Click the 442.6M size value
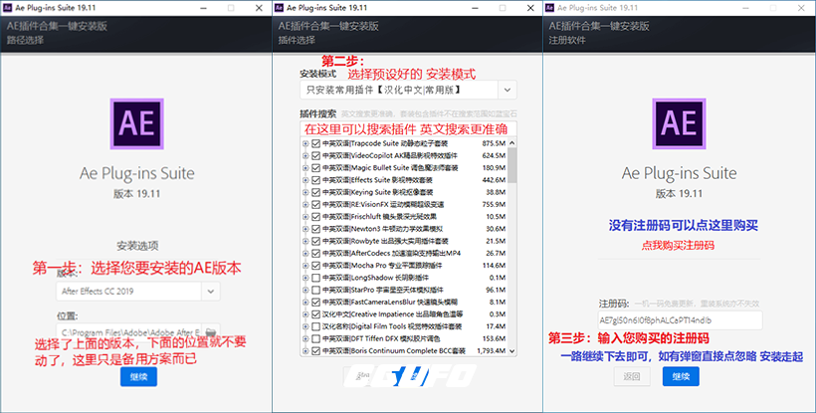The width and height of the screenshot is (816, 413). tap(494, 180)
